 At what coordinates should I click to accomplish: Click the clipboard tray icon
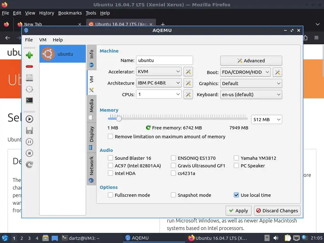tap(288, 238)
